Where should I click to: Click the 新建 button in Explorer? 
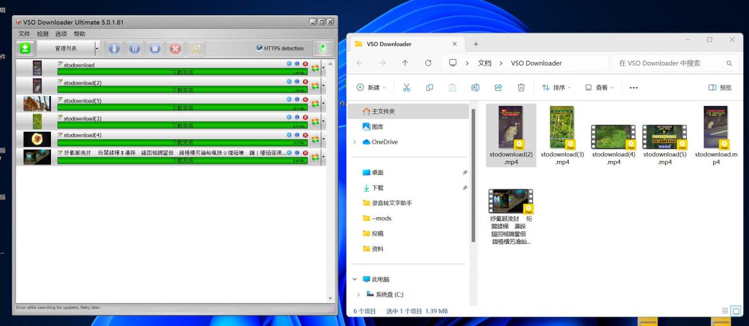tap(371, 88)
